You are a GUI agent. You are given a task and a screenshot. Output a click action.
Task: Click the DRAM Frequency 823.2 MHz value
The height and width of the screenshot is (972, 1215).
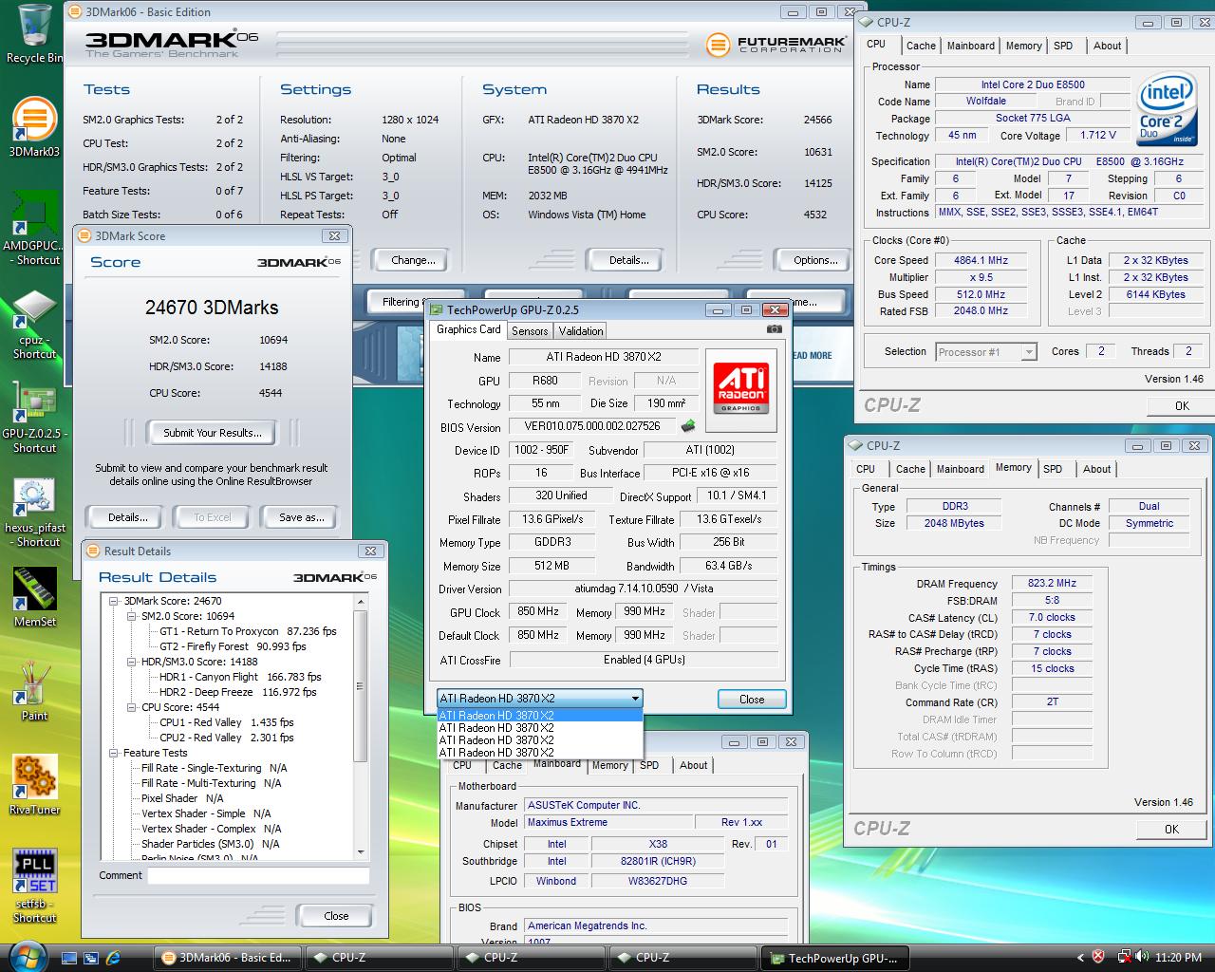1052,583
